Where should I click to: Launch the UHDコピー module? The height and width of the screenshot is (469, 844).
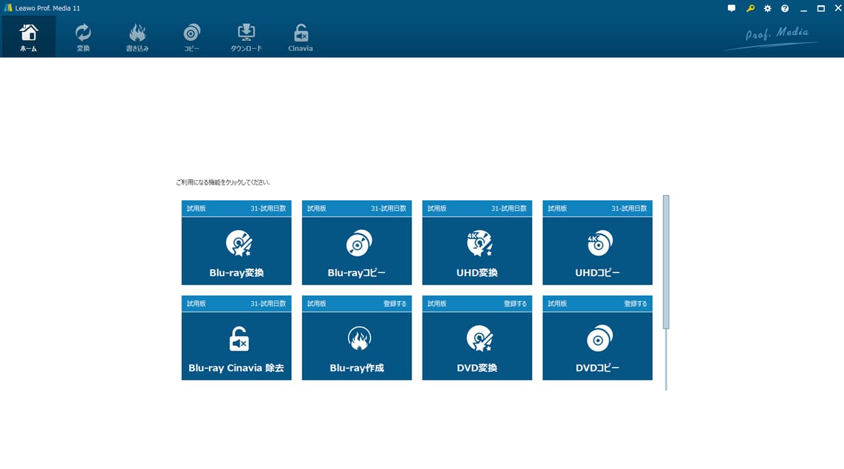click(x=597, y=242)
